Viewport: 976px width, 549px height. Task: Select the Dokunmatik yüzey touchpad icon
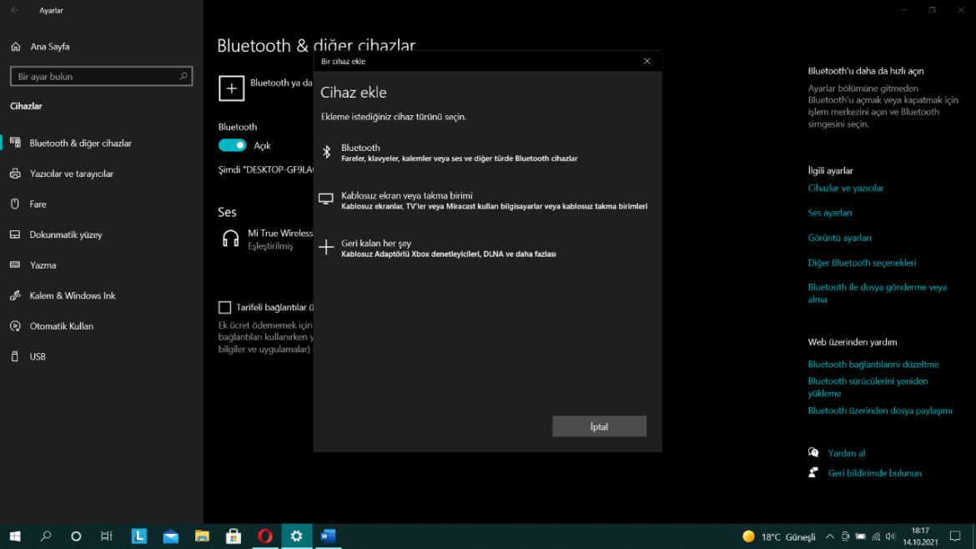(14, 234)
